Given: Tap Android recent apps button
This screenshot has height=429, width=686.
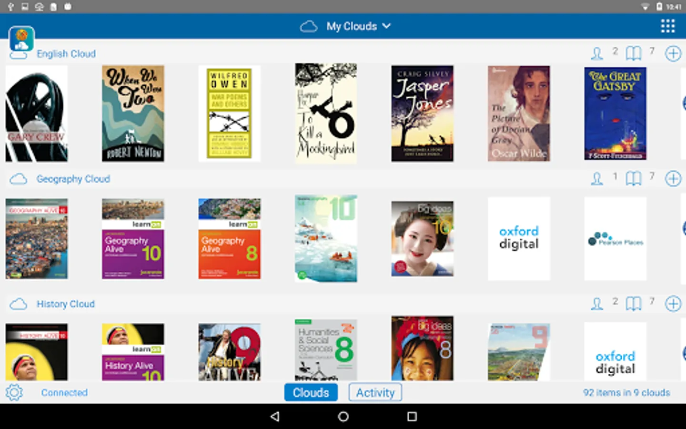Looking at the screenshot, I should 412,416.
